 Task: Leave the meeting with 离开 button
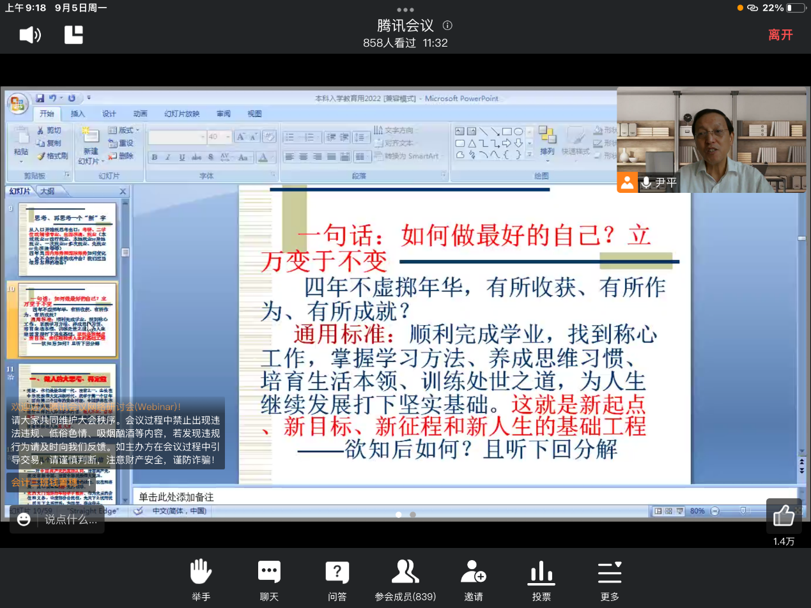point(780,34)
